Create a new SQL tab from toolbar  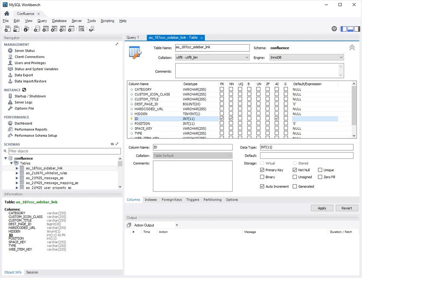[8, 29]
